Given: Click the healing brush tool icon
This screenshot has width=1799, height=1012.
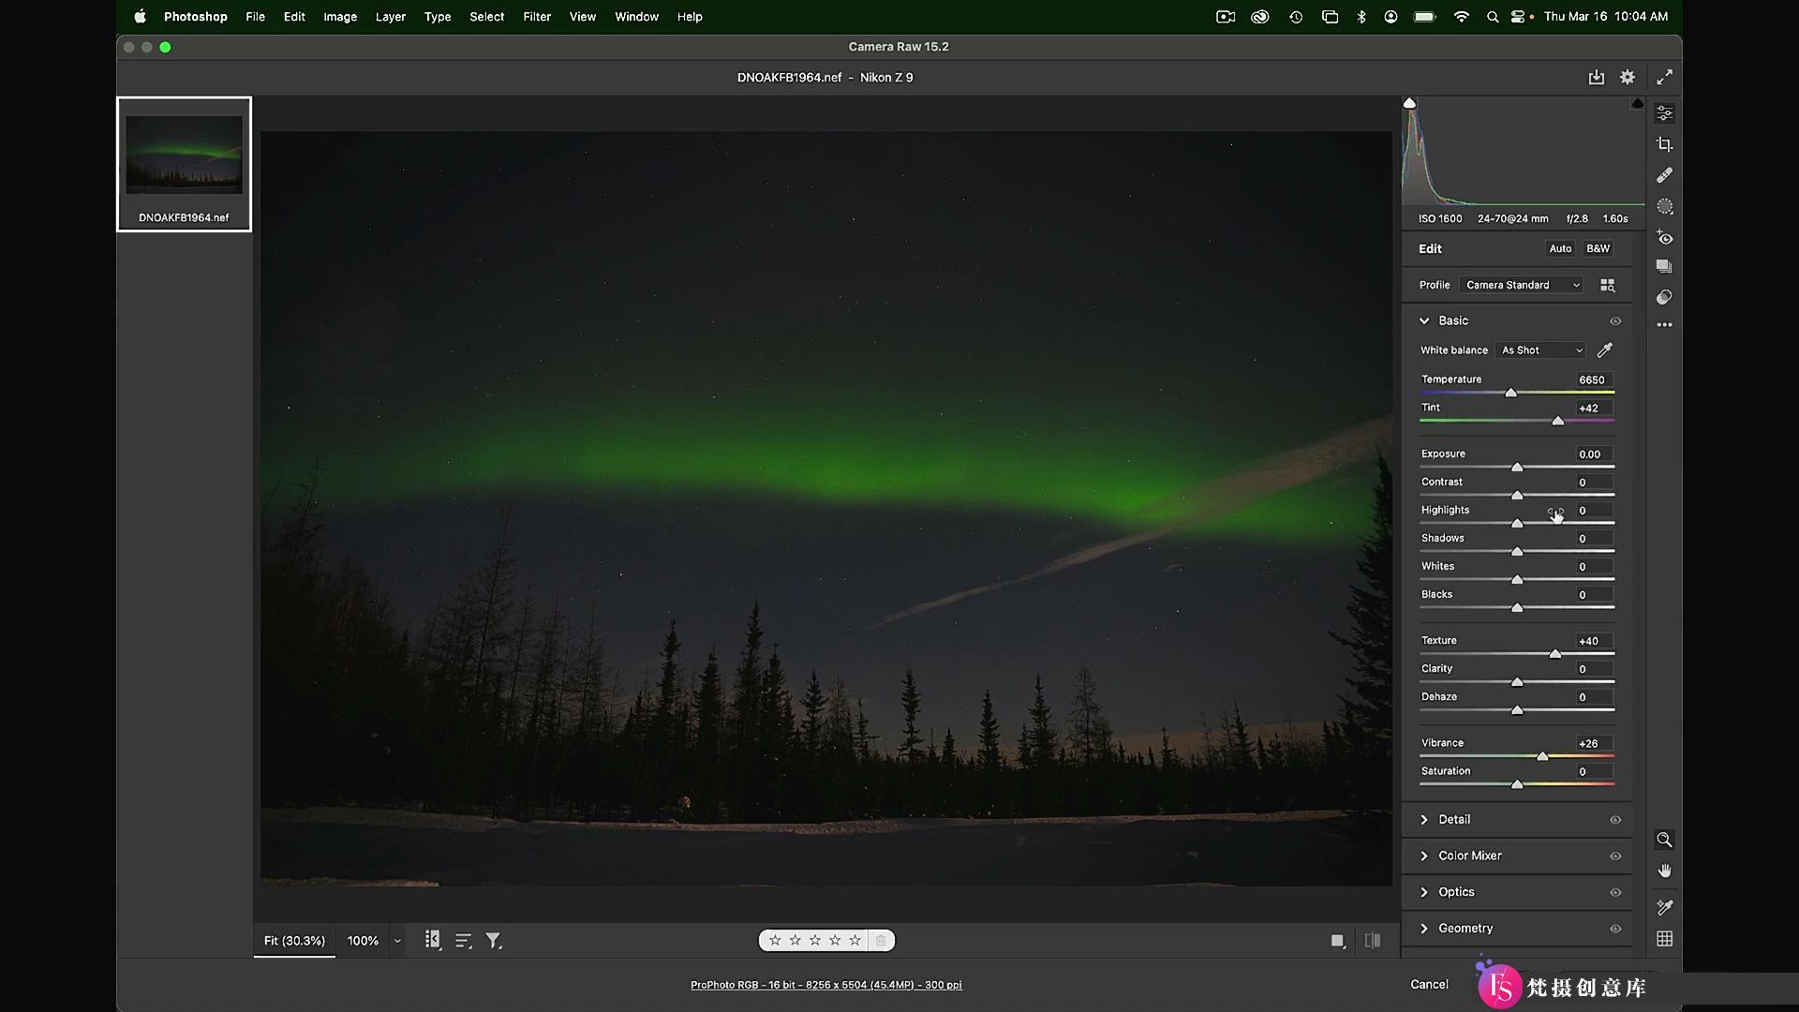Looking at the screenshot, I should pos(1664,174).
